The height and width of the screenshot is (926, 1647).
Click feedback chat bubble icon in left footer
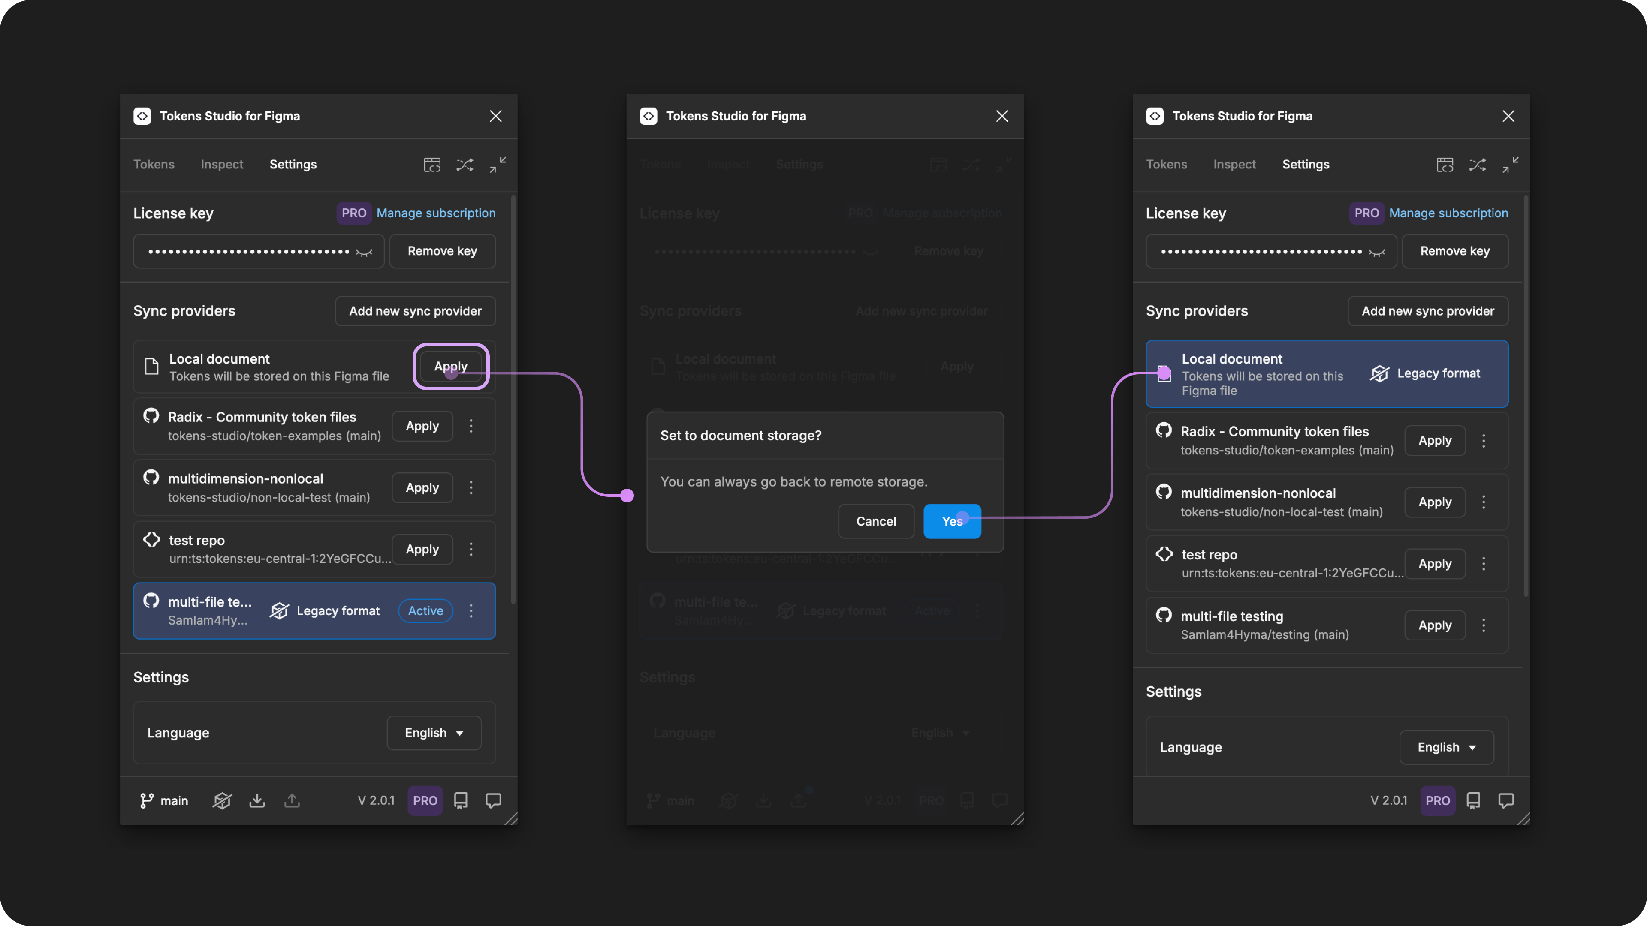[x=493, y=800]
